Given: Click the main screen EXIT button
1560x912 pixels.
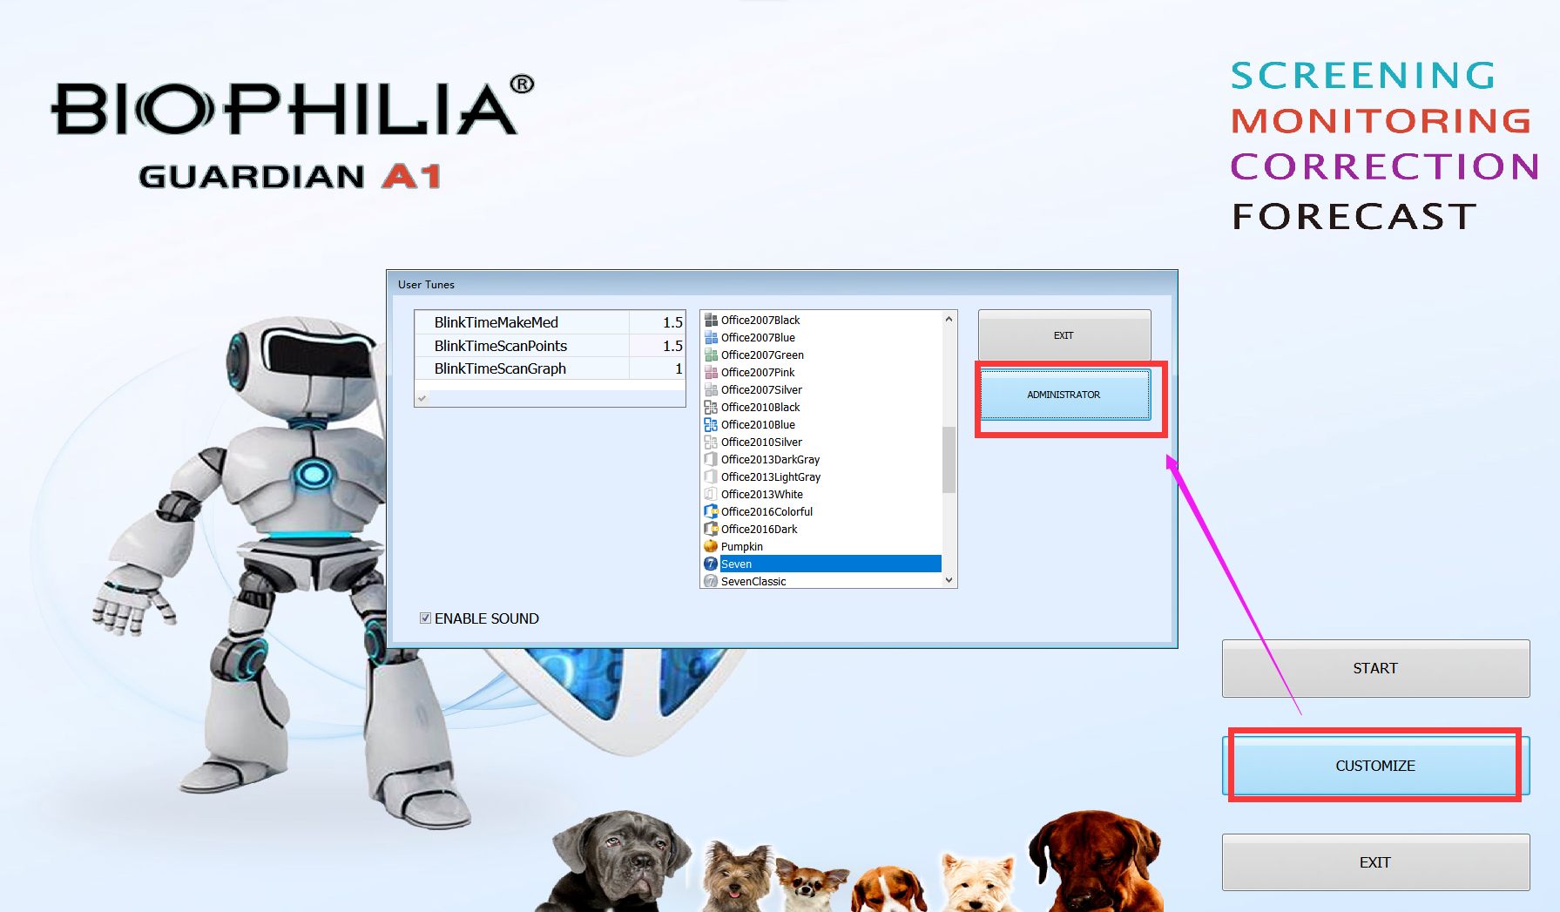Looking at the screenshot, I should coord(1374,862).
